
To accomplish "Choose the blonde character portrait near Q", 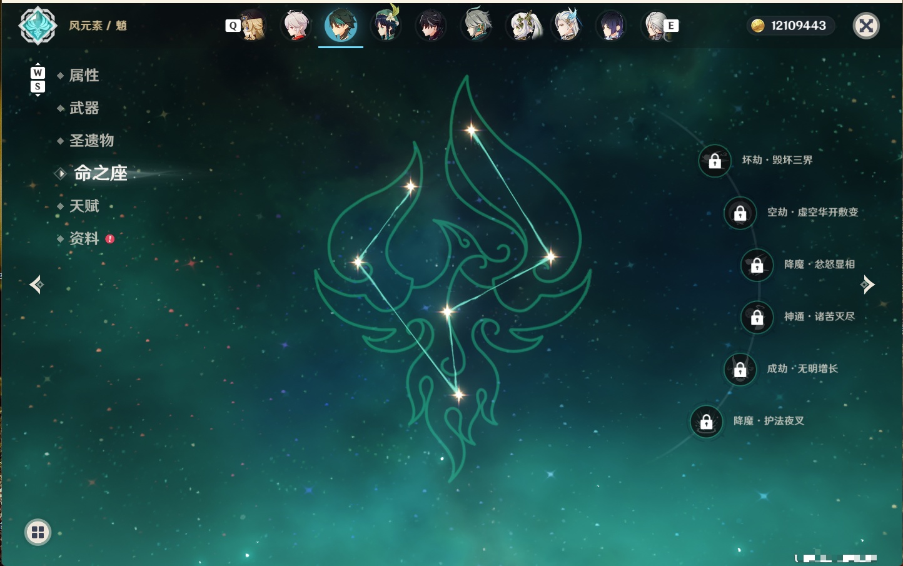I will coord(251,26).
